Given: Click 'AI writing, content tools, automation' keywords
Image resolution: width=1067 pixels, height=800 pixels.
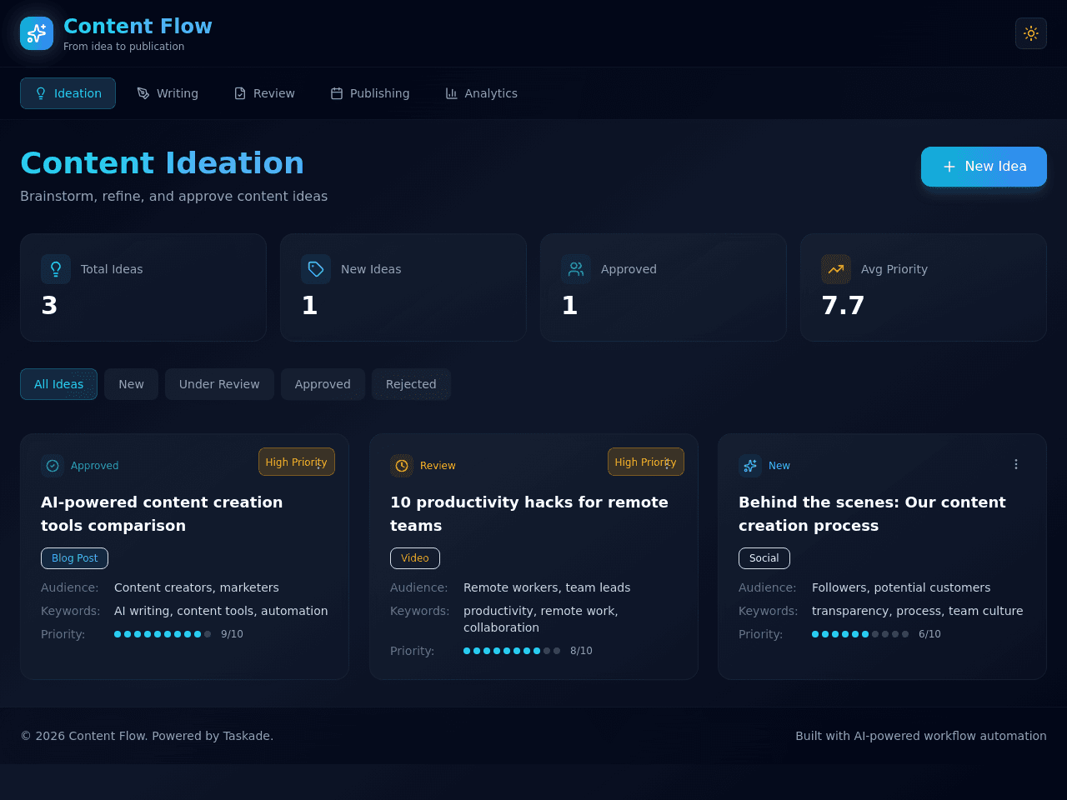Looking at the screenshot, I should point(221,611).
